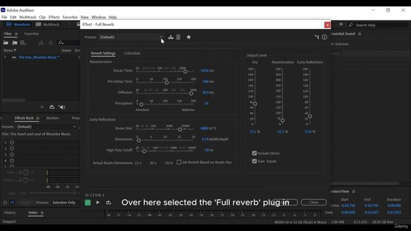Toggle effect power state green button

tap(88, 203)
